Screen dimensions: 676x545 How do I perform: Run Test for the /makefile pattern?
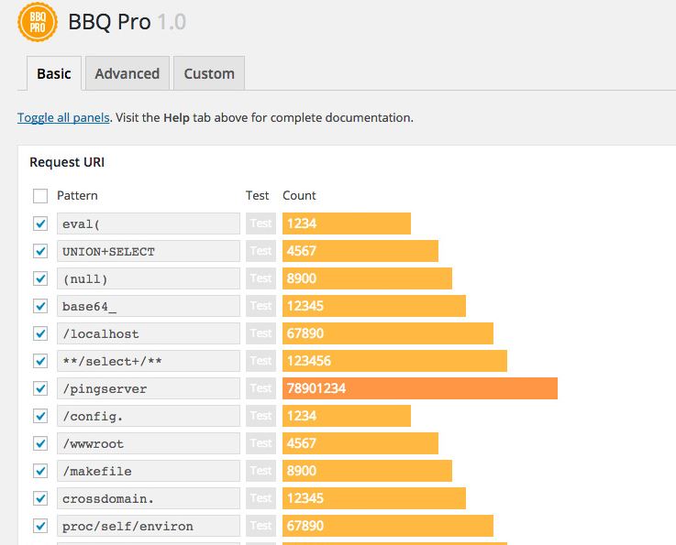click(x=260, y=471)
